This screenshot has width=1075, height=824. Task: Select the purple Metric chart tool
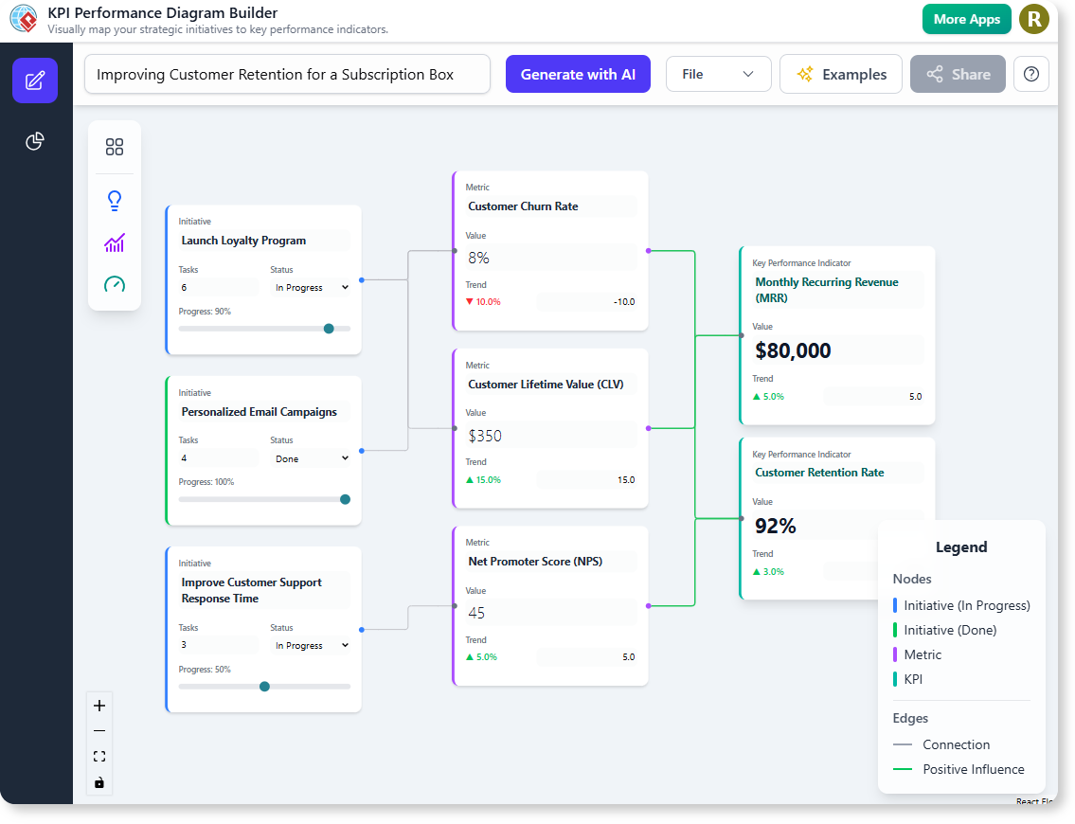(115, 243)
